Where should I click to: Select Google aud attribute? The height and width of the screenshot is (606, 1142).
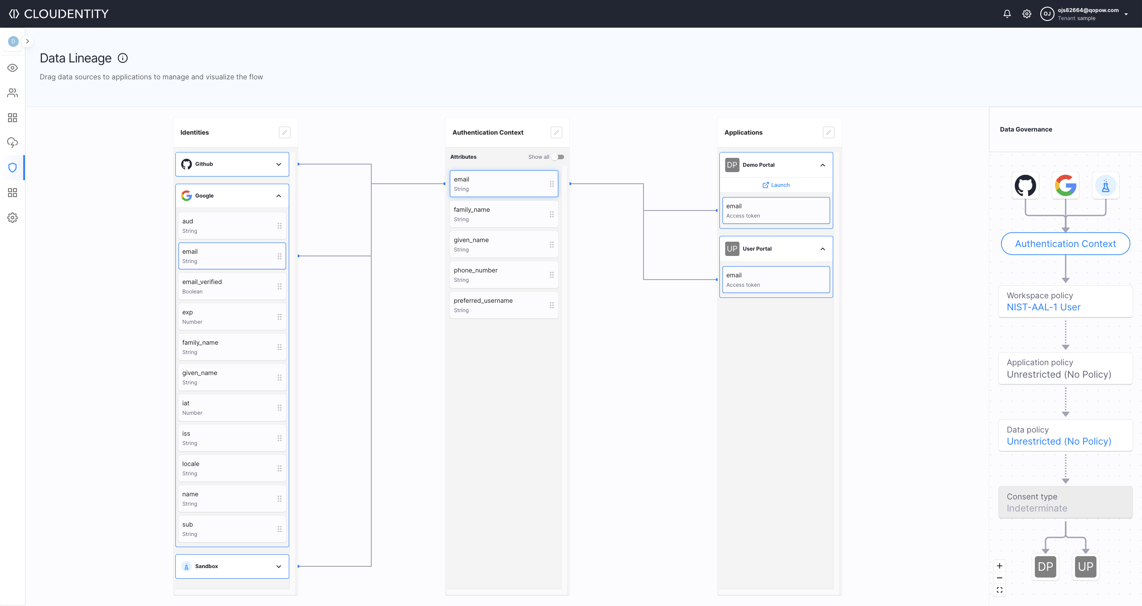click(232, 226)
